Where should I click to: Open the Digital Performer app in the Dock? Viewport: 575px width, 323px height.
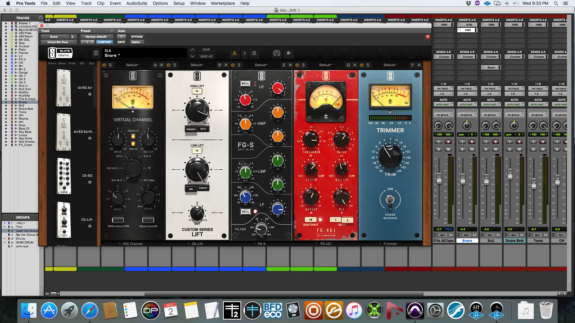click(x=151, y=311)
